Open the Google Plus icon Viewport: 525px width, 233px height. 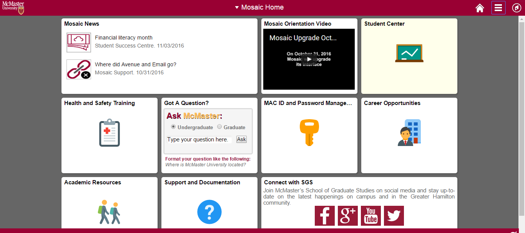(x=347, y=216)
